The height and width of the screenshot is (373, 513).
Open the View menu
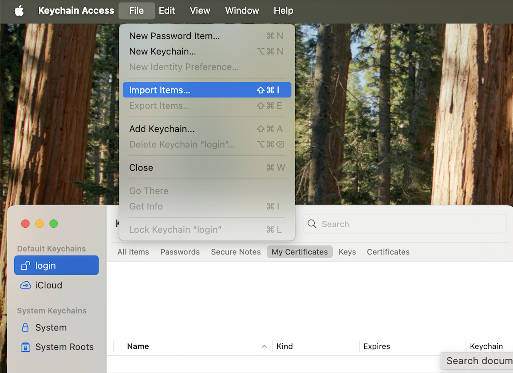200,11
